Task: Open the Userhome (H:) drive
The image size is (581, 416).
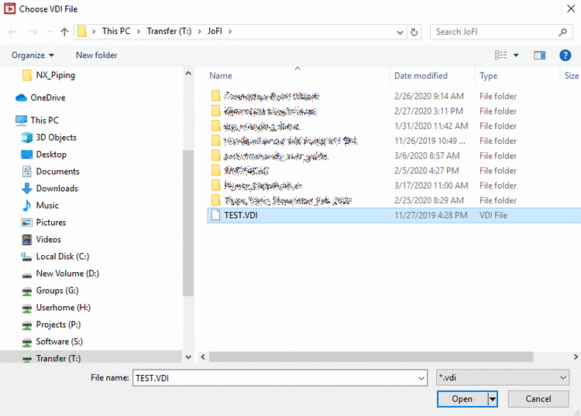Action: coord(56,307)
